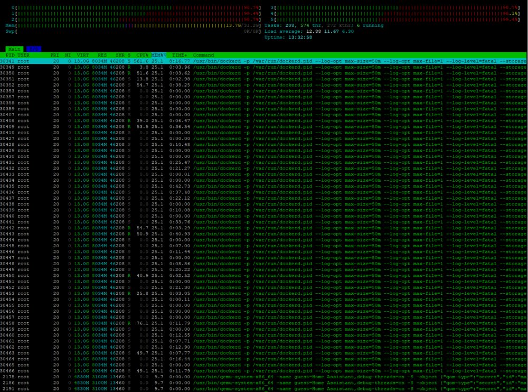Click the CPU 5 usage meter
Image resolution: width=528 pixels, height=392 pixels.
coord(395,20)
